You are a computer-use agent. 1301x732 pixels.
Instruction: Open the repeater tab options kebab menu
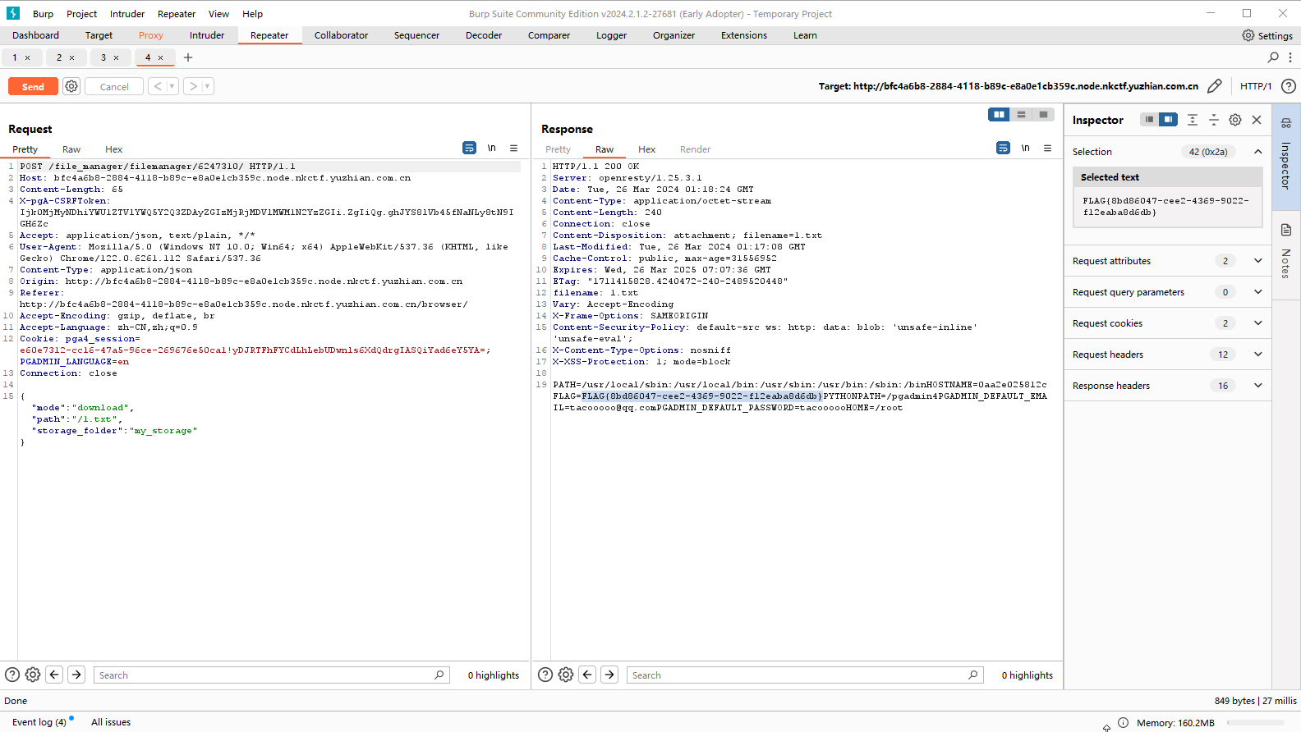click(x=1290, y=57)
